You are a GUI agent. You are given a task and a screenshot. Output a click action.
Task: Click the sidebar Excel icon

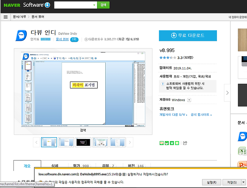[x=243, y=151]
